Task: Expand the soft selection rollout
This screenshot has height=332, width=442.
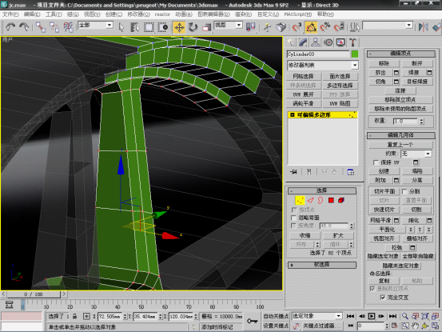Action: (322, 265)
